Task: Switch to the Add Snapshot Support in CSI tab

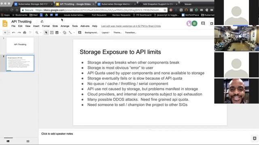Action: 158,4
